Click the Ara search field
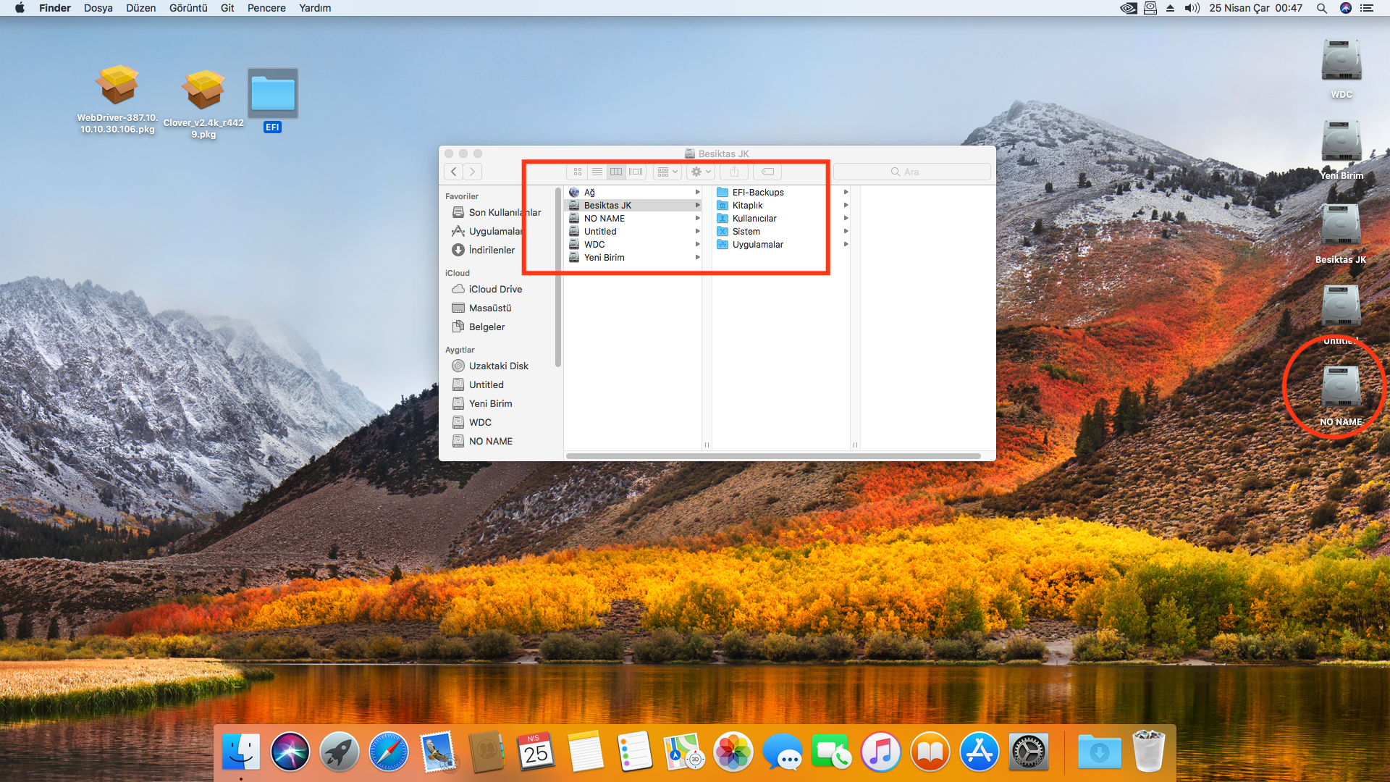This screenshot has width=1390, height=782. pos(912,172)
